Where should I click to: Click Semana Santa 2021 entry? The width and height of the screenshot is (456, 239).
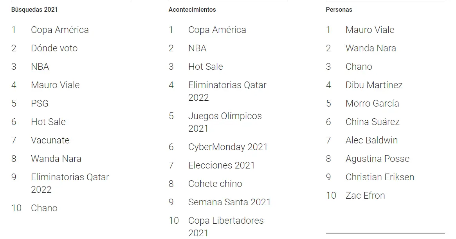coord(229,202)
